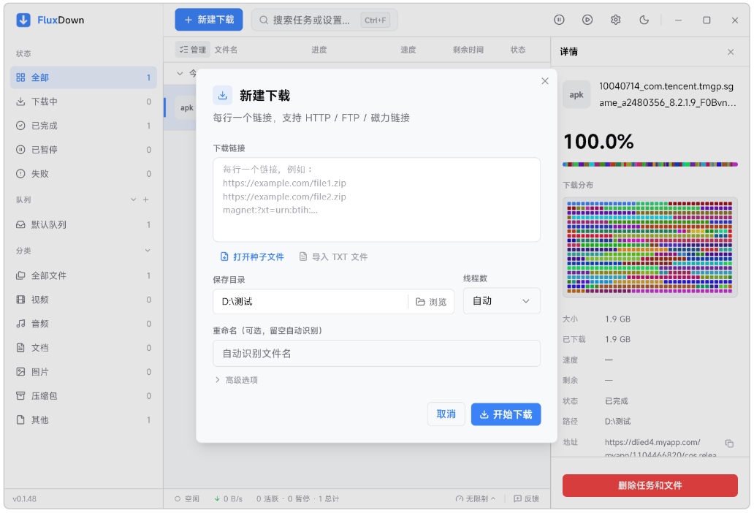Open the 无限制 speed limit dropdown
Screen dimensions: 754x513
tap(475, 498)
